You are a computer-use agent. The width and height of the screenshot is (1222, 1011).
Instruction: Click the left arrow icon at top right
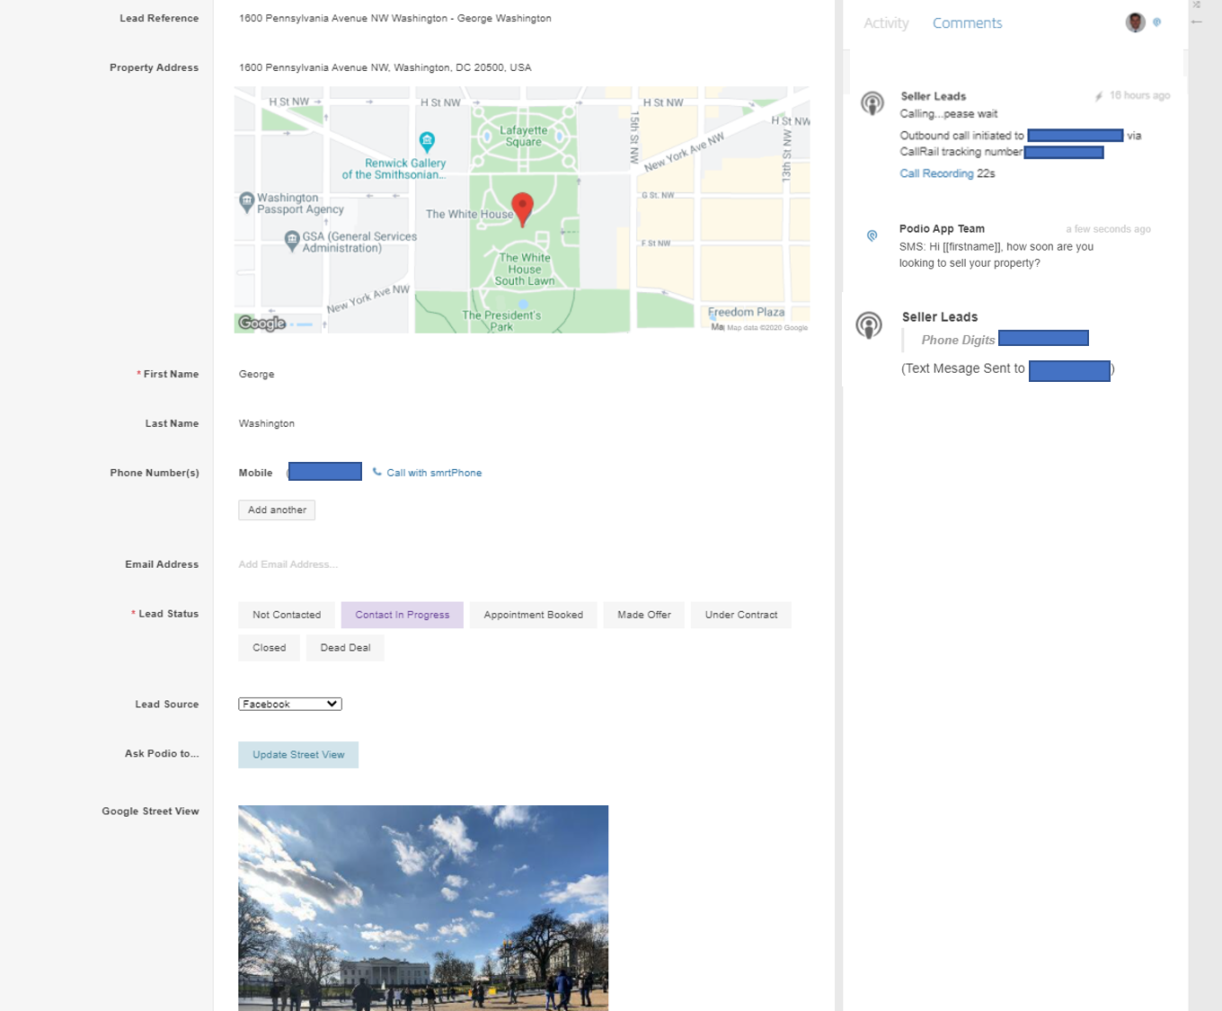[x=1196, y=22]
